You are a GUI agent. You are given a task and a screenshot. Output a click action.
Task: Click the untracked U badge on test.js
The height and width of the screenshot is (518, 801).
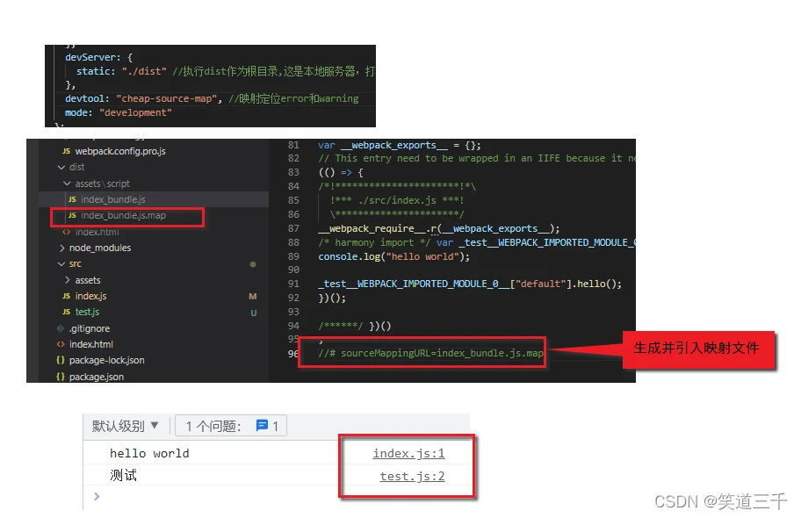point(253,313)
